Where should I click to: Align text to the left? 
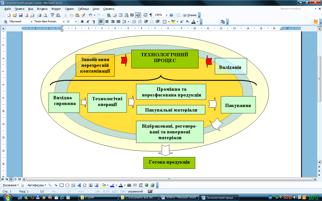coord(101,22)
